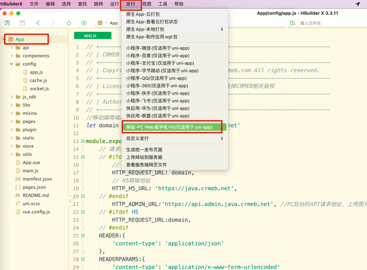
Task: Expand the api folder
Action: coord(12,48)
